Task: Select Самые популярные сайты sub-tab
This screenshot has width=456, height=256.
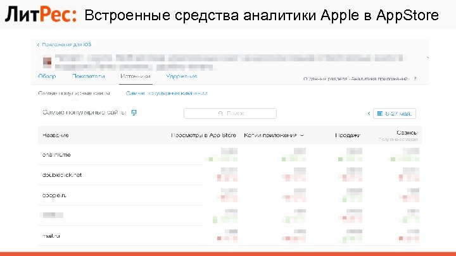Action: (74, 93)
